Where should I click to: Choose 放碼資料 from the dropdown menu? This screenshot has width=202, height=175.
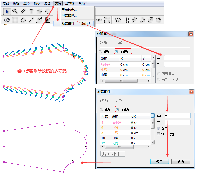pos(68,24)
